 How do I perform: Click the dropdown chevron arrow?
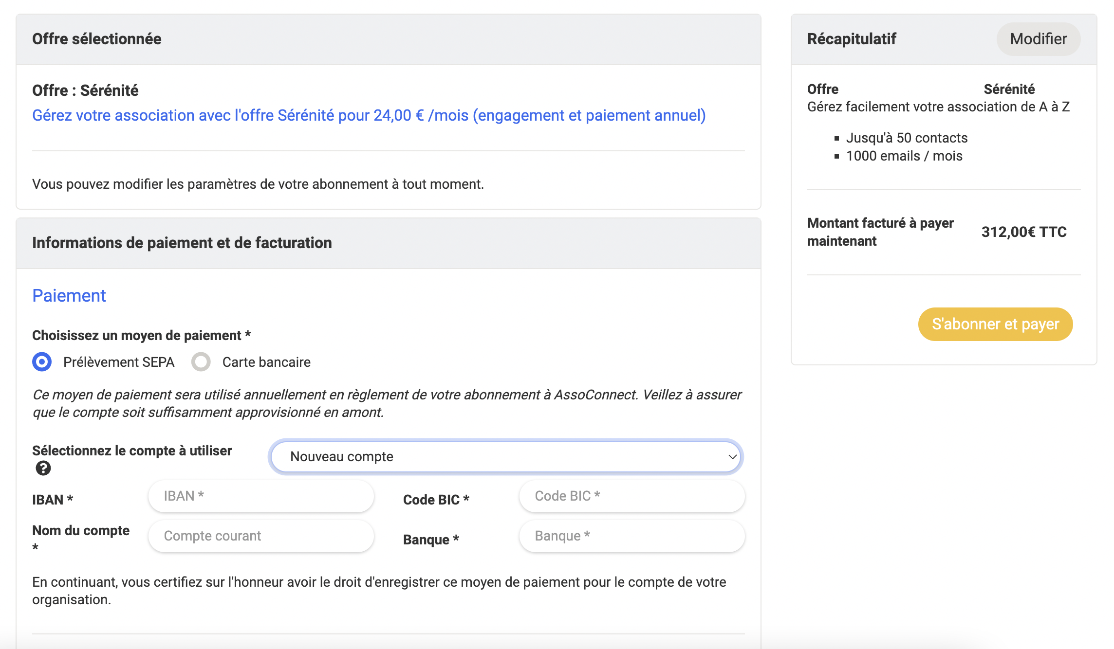coord(732,457)
